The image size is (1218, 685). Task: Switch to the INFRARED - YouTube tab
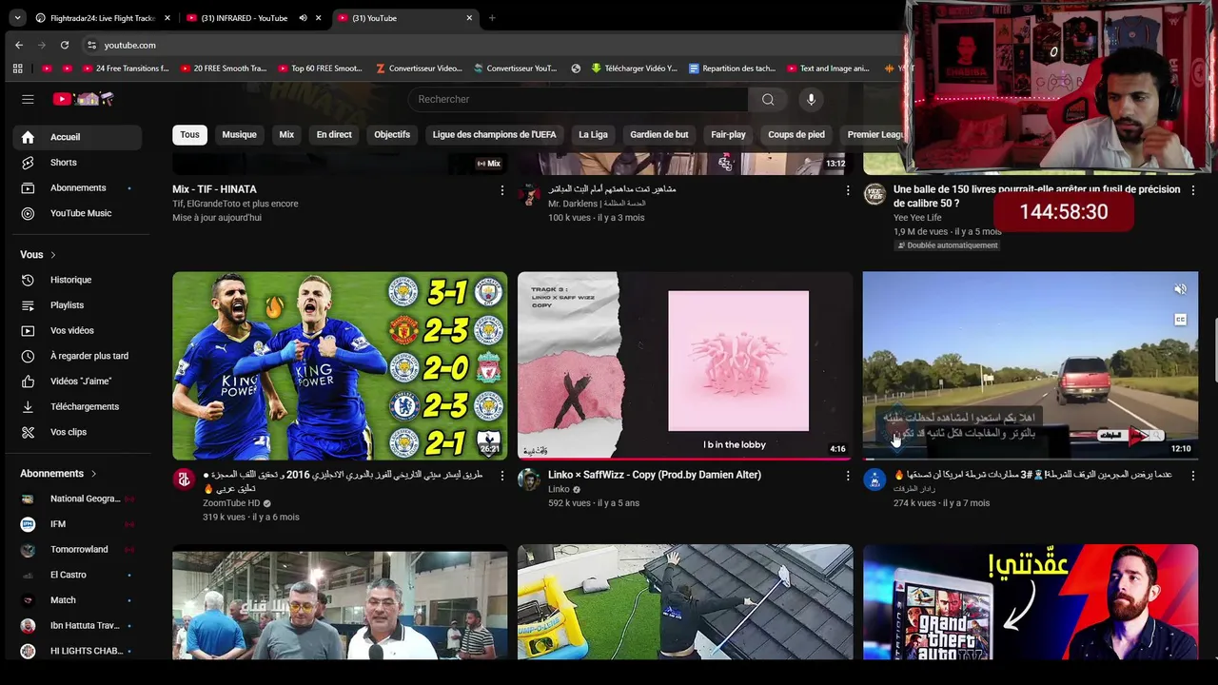255,18
